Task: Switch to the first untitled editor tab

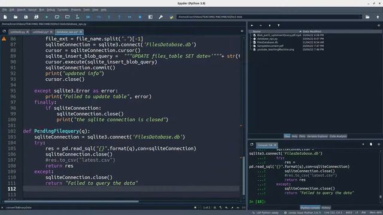Action: [x=17, y=32]
